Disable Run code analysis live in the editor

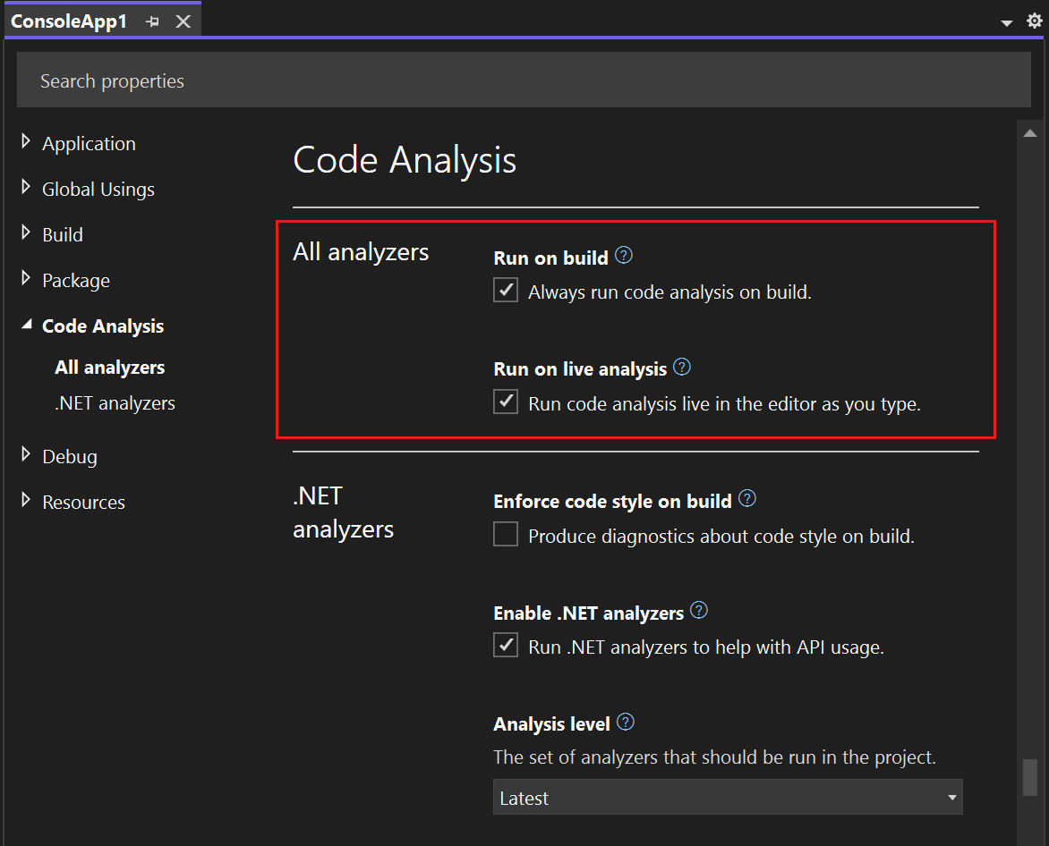[506, 402]
